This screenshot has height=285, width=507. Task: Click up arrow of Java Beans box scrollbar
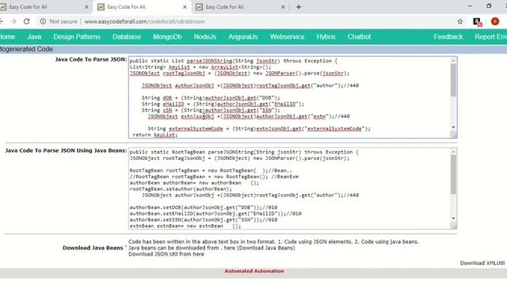click(x=453, y=151)
